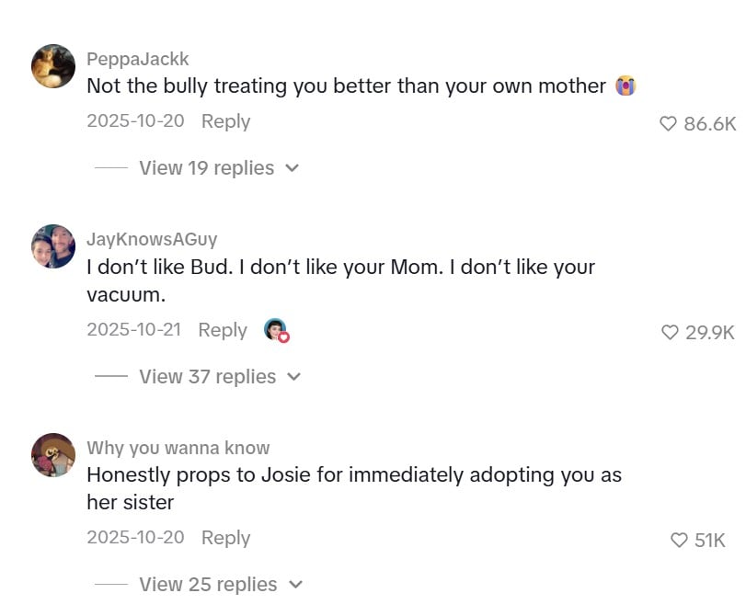Image resolution: width=746 pixels, height=616 pixels.
Task: Show the 25 replies thread
Action: coord(206,585)
